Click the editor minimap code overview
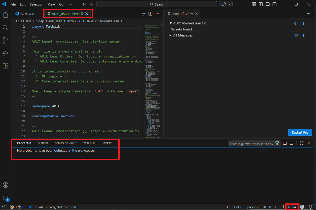Viewport: 316px width, 210px height. click(x=152, y=79)
